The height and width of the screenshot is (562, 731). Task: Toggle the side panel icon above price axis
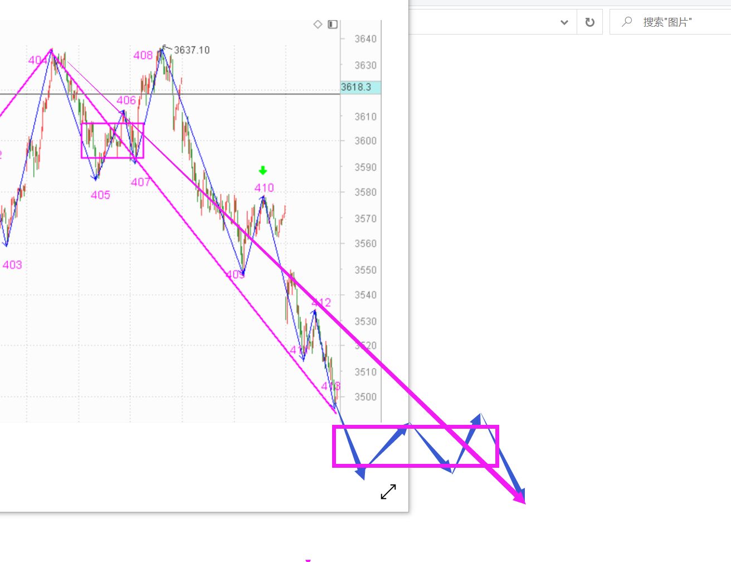tap(333, 25)
